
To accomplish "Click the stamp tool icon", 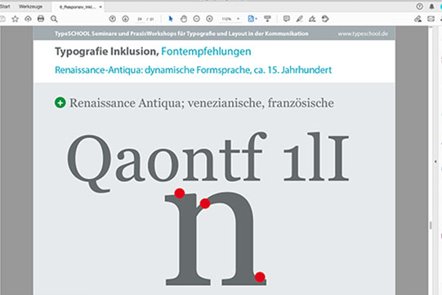I will [325, 19].
